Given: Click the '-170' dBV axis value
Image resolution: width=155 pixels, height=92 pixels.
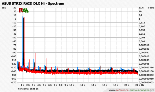Looking at the screenshot, I should click(x=14, y=83).
